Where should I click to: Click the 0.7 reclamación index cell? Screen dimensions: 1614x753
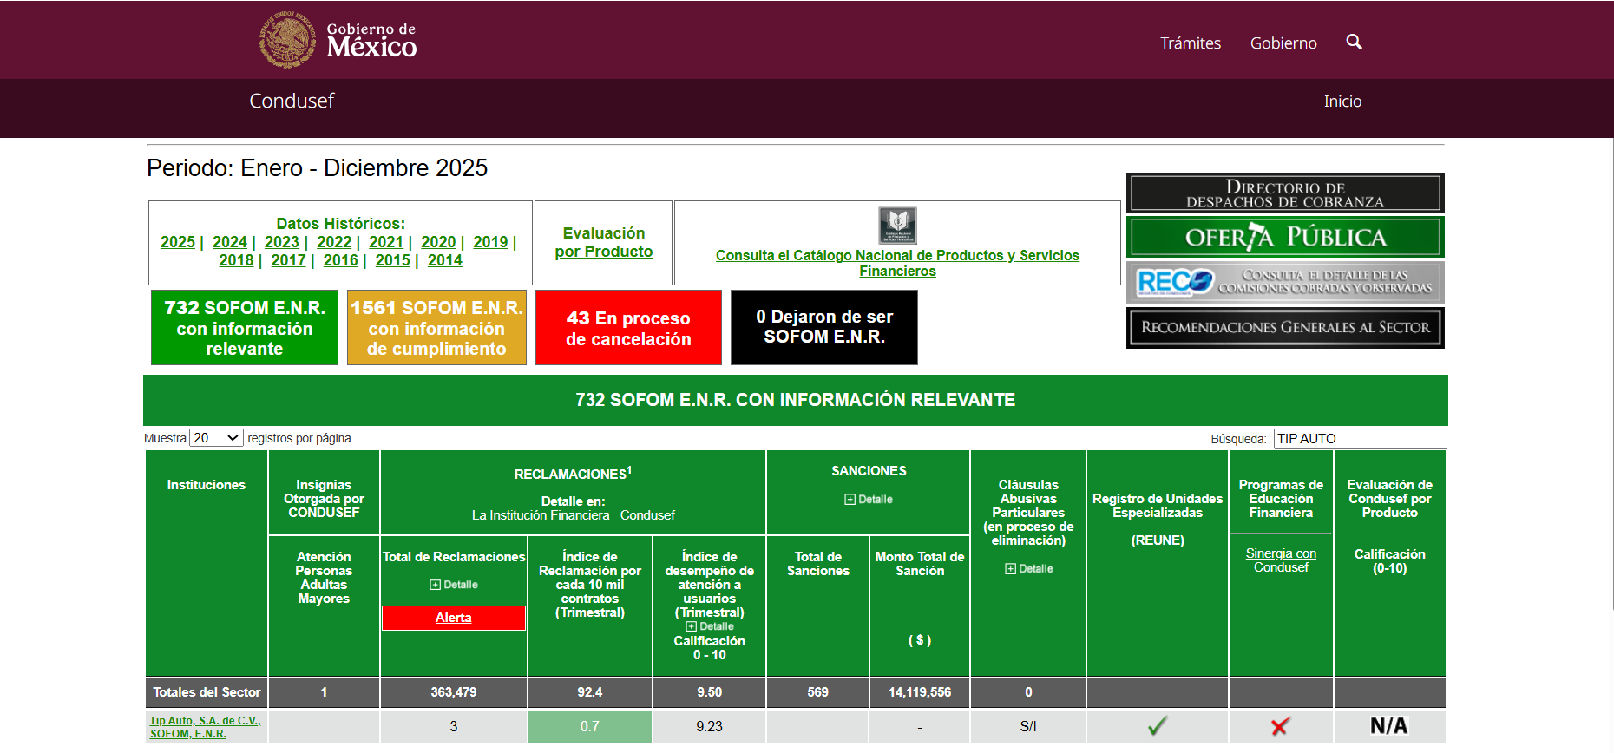click(590, 727)
